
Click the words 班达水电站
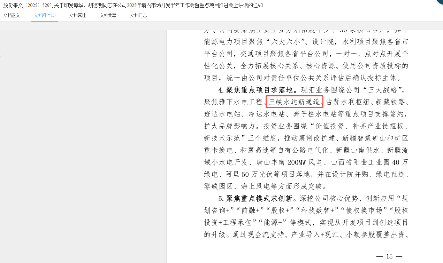[222, 114]
